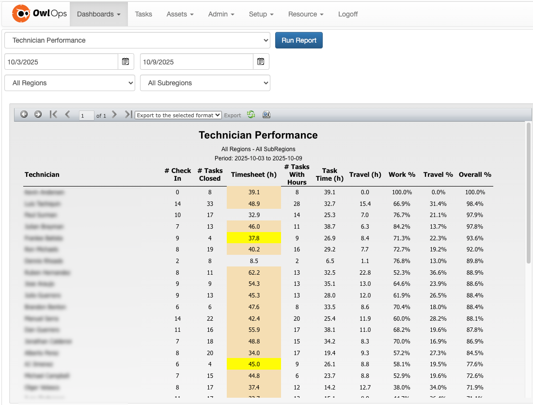
Task: Click the print preview icon in report toolbar
Action: point(266,115)
